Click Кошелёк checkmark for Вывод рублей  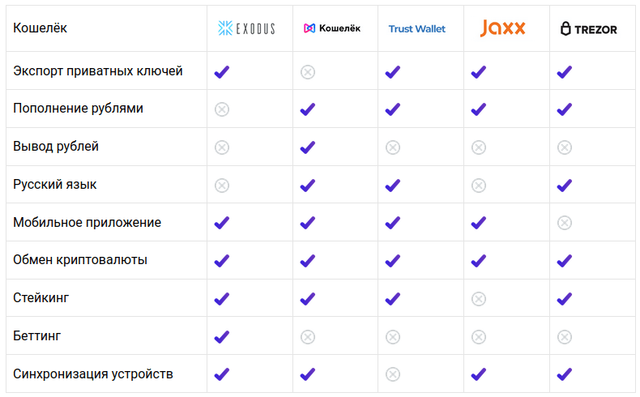pyautogui.click(x=308, y=147)
